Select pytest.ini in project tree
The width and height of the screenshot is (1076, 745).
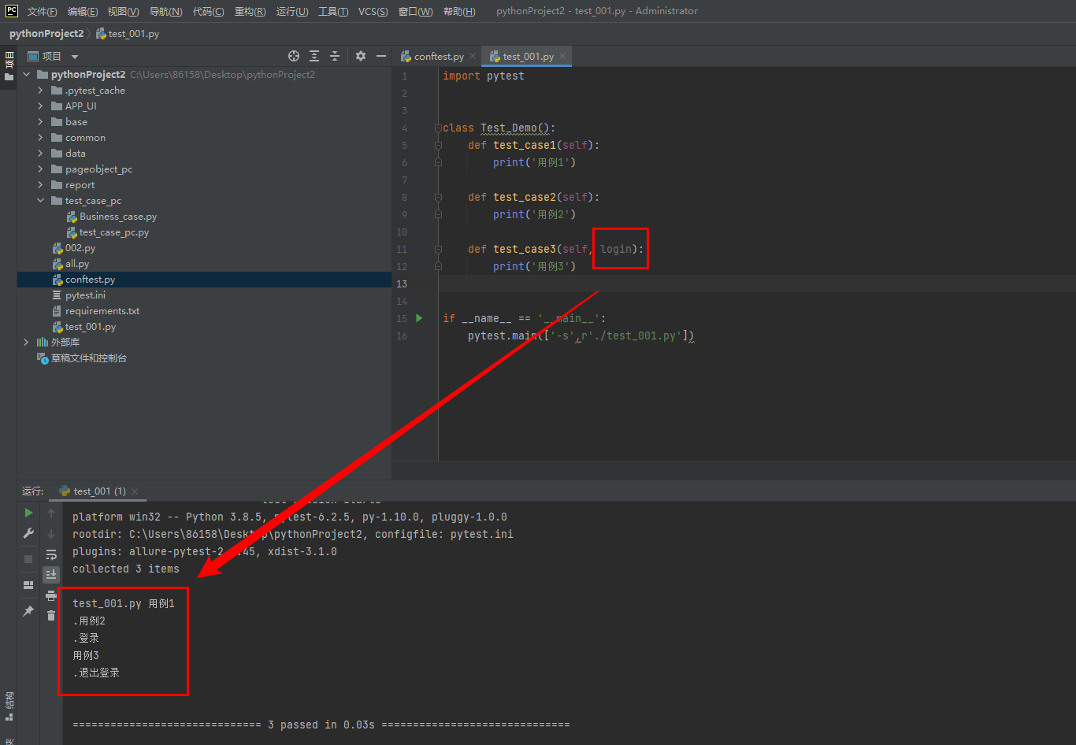85,295
